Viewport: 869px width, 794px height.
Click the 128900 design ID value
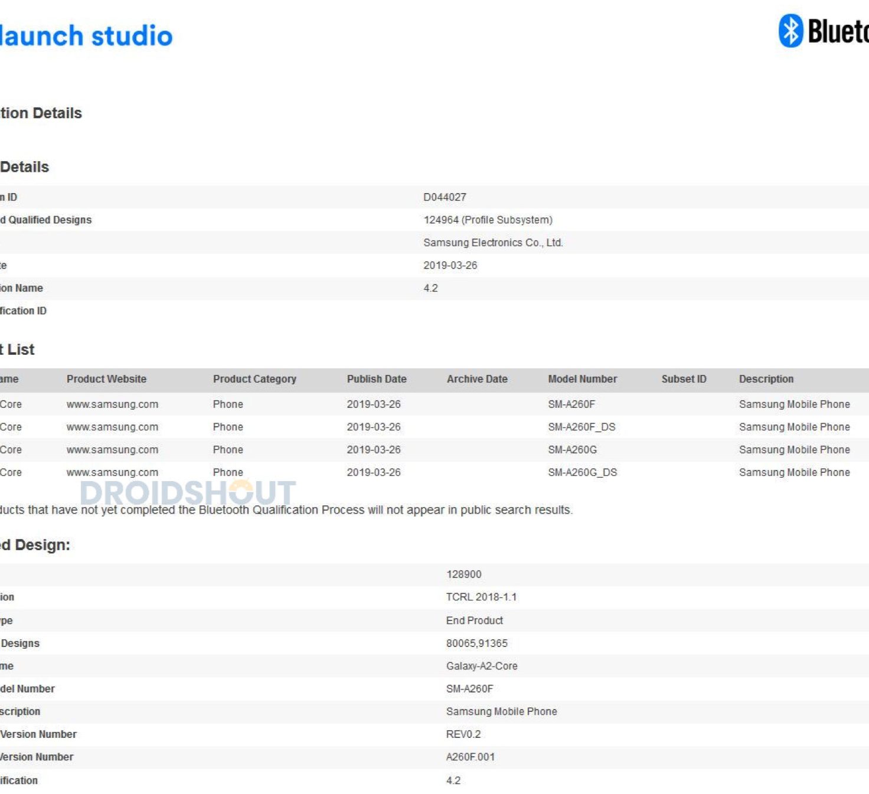463,574
